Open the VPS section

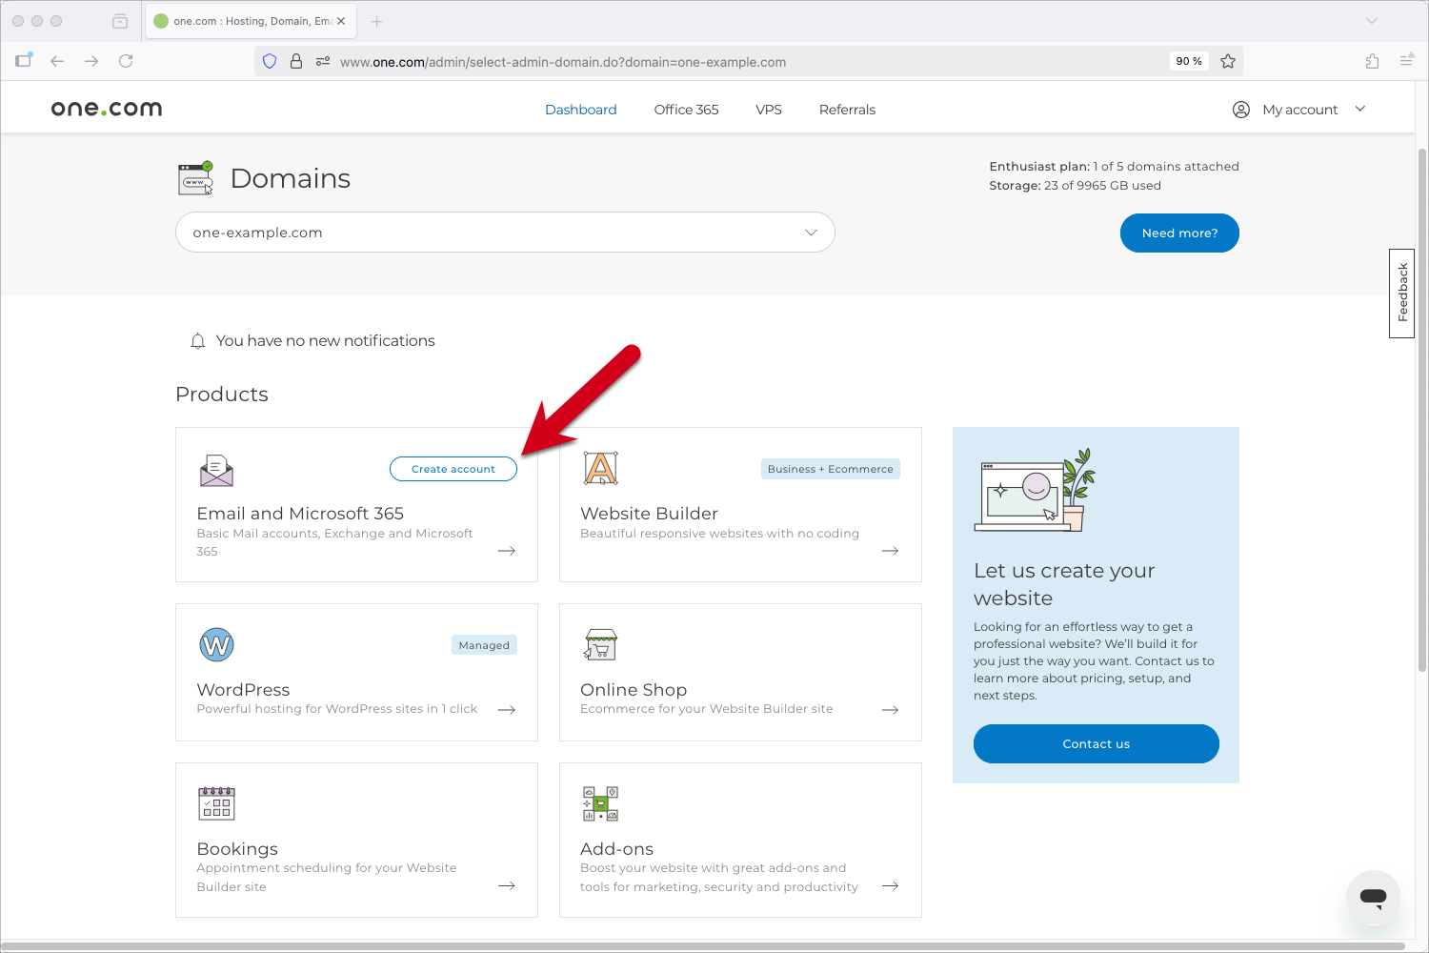[x=768, y=109]
